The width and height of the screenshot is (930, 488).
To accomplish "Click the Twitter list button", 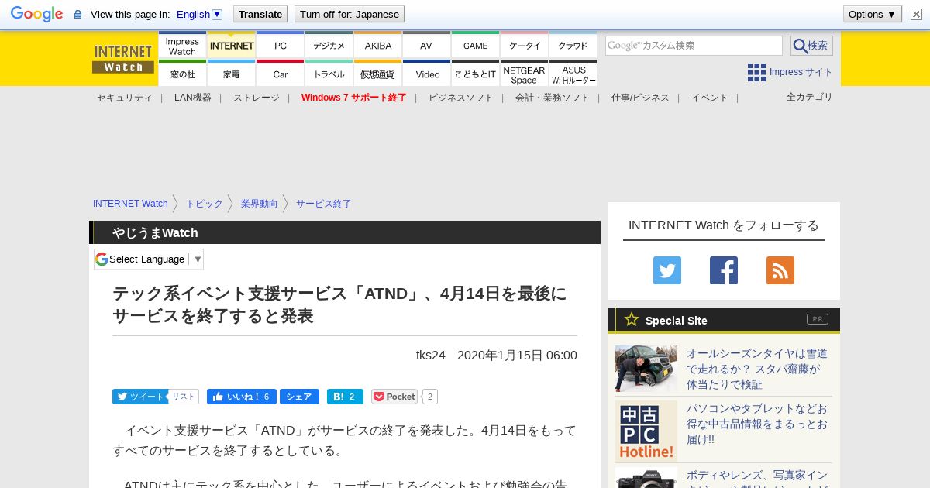I will [x=184, y=397].
